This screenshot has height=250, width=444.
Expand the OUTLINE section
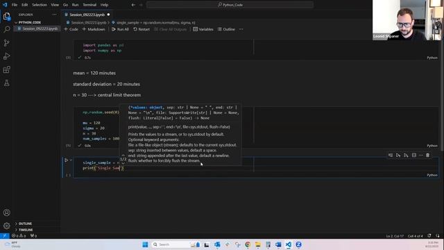click(25, 224)
